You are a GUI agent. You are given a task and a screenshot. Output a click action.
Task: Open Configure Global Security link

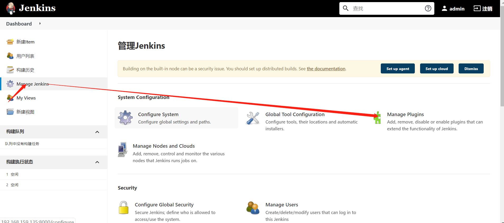(164, 205)
